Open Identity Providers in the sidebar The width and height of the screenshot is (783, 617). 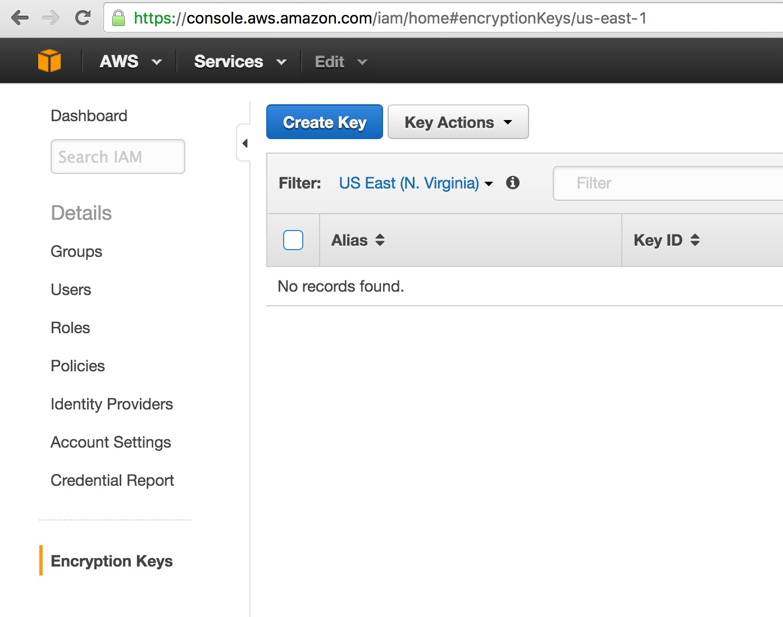112,404
